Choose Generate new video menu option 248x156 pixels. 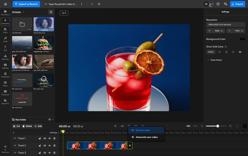(146, 137)
